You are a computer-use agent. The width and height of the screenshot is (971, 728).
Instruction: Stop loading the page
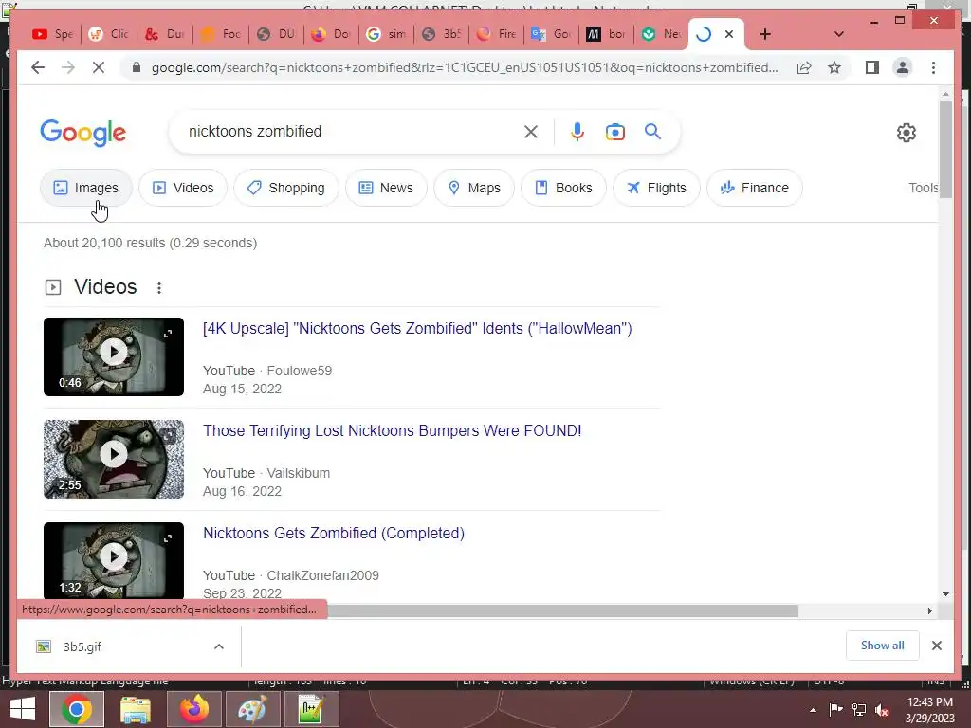[99, 67]
